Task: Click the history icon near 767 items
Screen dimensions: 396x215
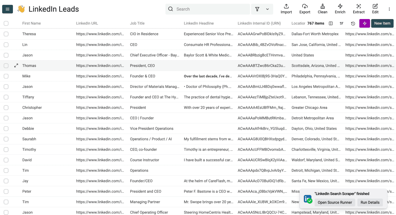Action: pos(353,23)
